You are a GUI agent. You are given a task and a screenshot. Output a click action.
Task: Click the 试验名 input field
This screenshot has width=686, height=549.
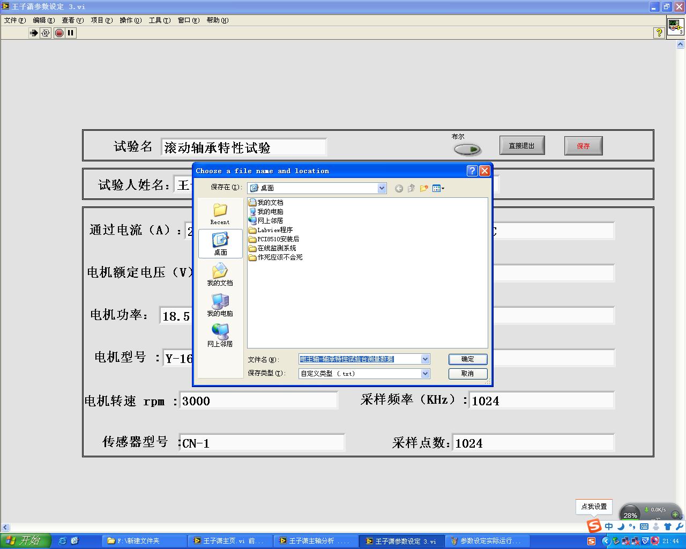click(x=243, y=147)
